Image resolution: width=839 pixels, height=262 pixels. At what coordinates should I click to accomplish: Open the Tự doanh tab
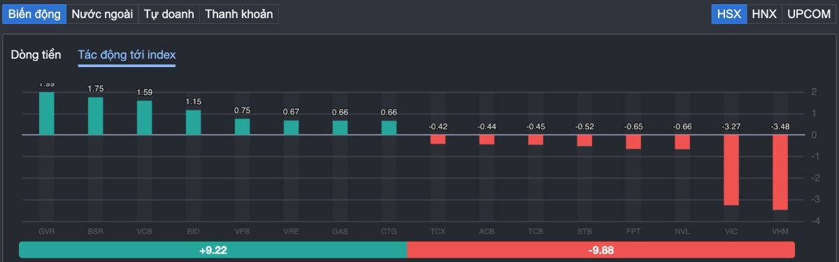click(x=168, y=14)
